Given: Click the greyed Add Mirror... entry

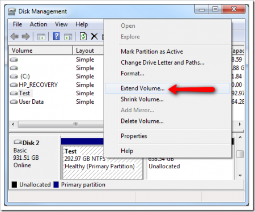Looking at the screenshot, I should pyautogui.click(x=168, y=110).
